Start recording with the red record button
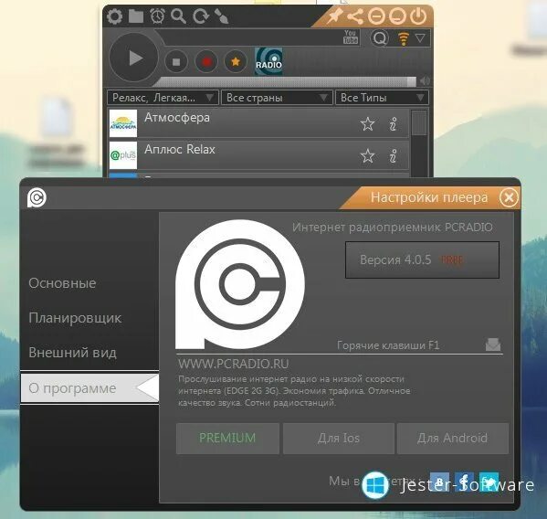 [206, 62]
